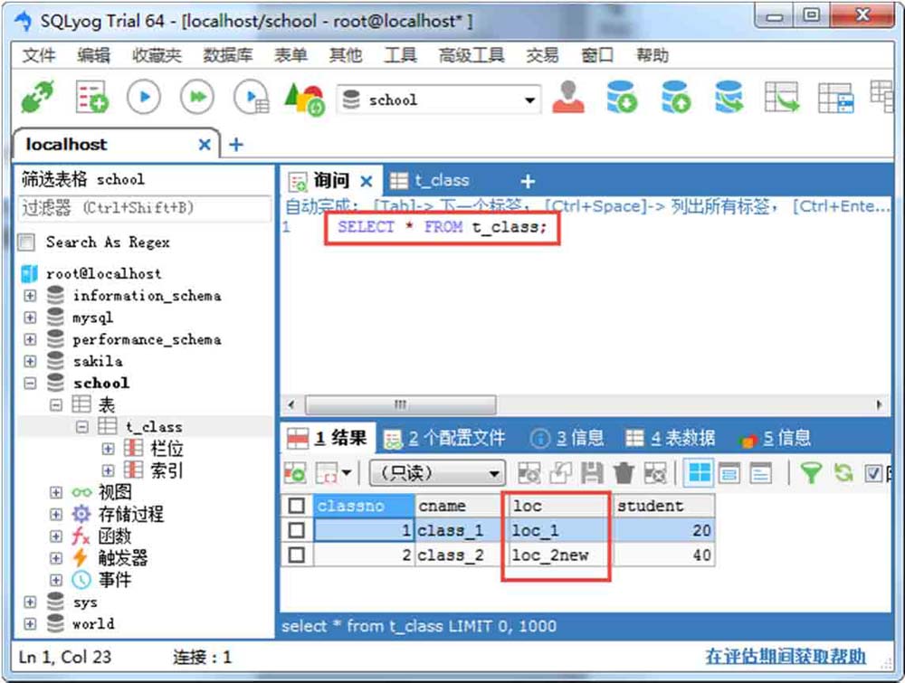Click the database synchronization icon
905x683 pixels.
point(729,96)
